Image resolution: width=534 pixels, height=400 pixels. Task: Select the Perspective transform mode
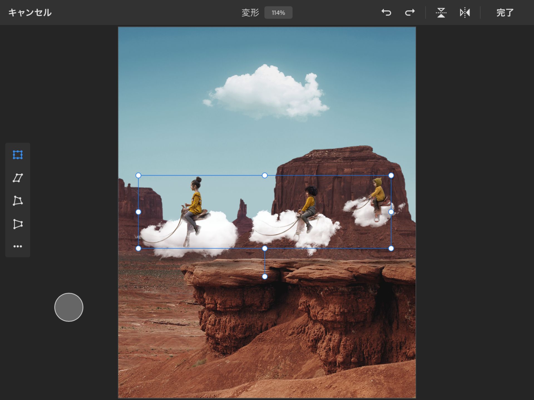(x=18, y=224)
